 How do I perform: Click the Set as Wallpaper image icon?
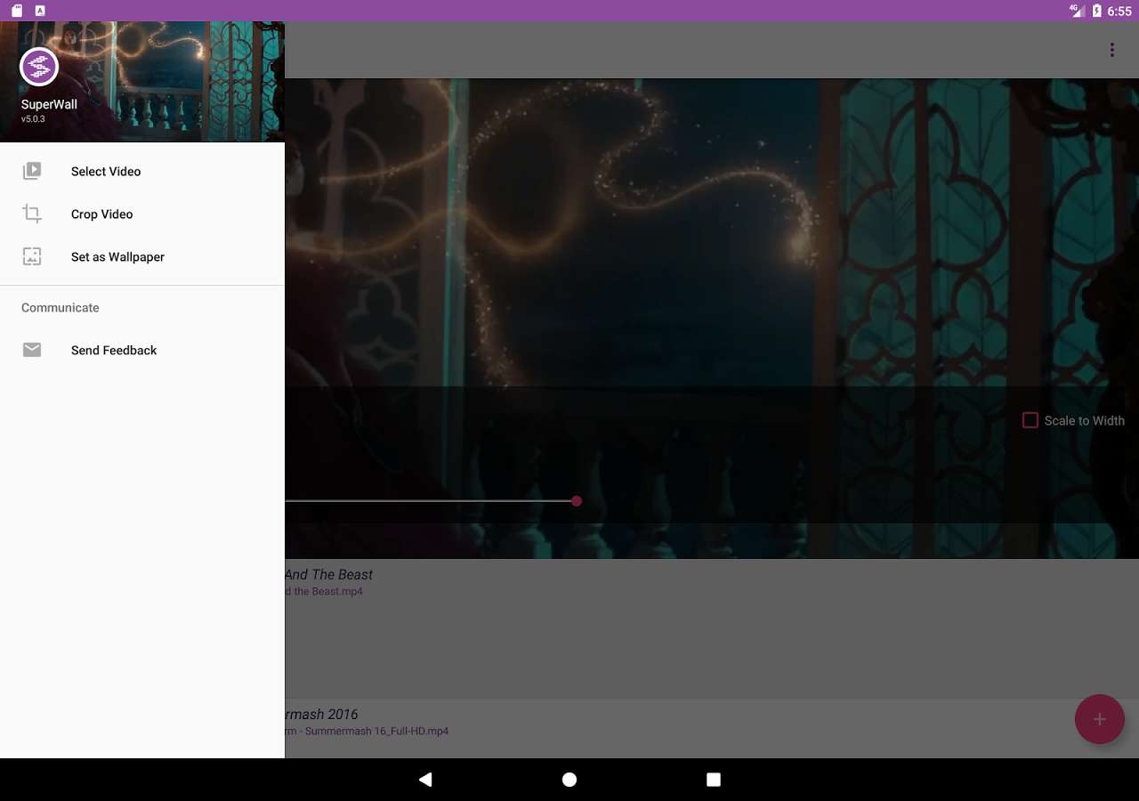pos(32,256)
